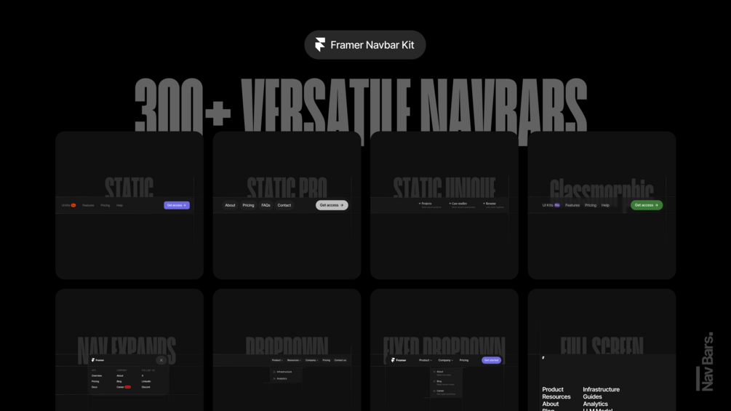
Task: Select Blog item in Fixed Dropdown menu
Action: tap(443, 383)
